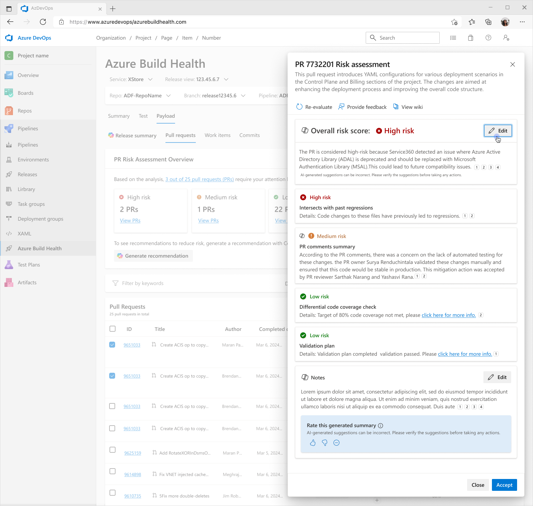This screenshot has width=533, height=506.
Task: Switch to the Payload tab
Action: [x=165, y=116]
